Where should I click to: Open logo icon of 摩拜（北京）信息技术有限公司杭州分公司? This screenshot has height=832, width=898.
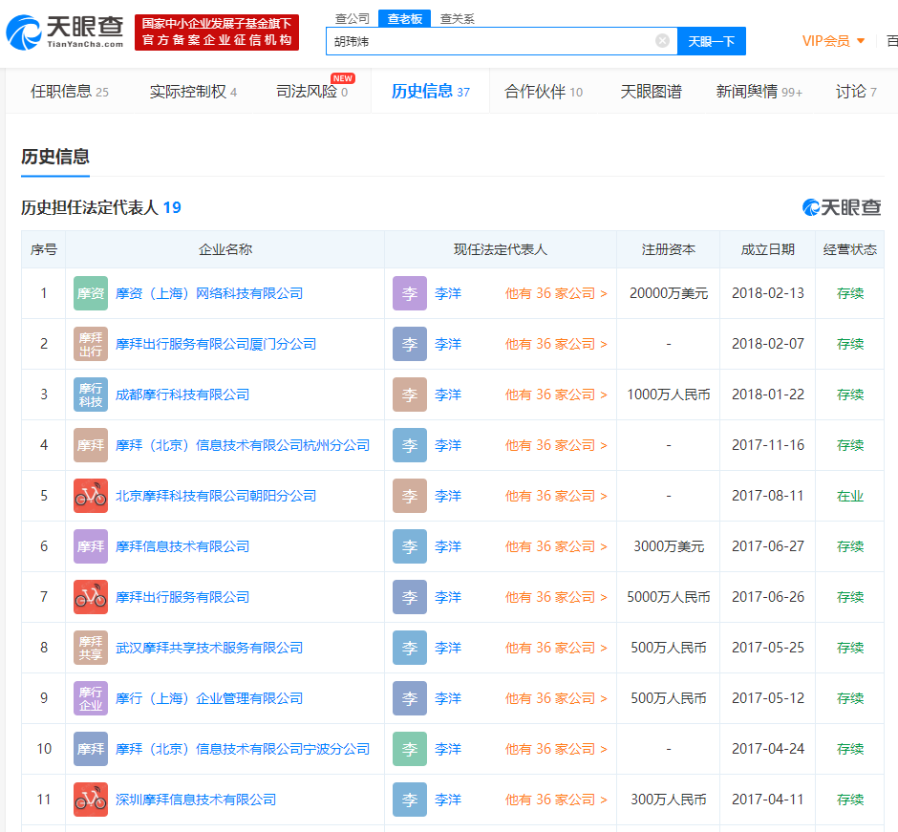[x=91, y=445]
